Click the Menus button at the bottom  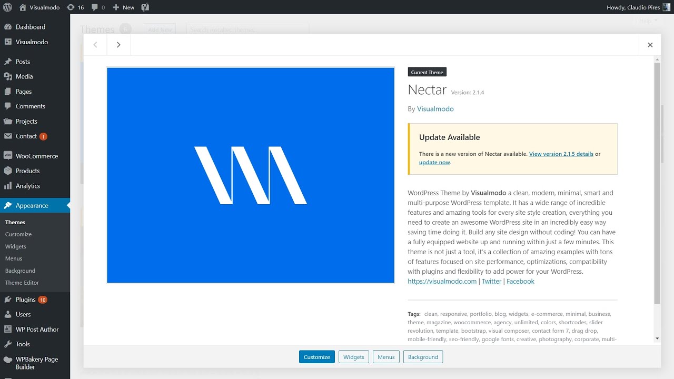coord(386,357)
